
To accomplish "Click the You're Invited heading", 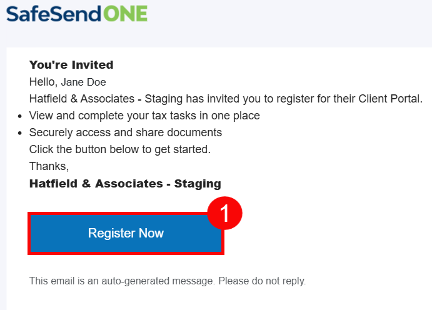I will click(71, 65).
